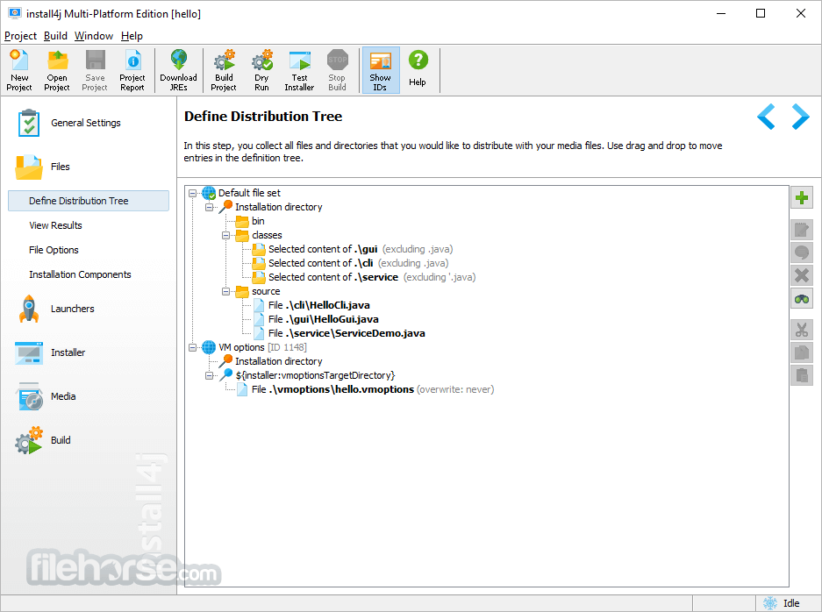Open the Project Report
Screen dimensions: 822x612
tap(132, 70)
